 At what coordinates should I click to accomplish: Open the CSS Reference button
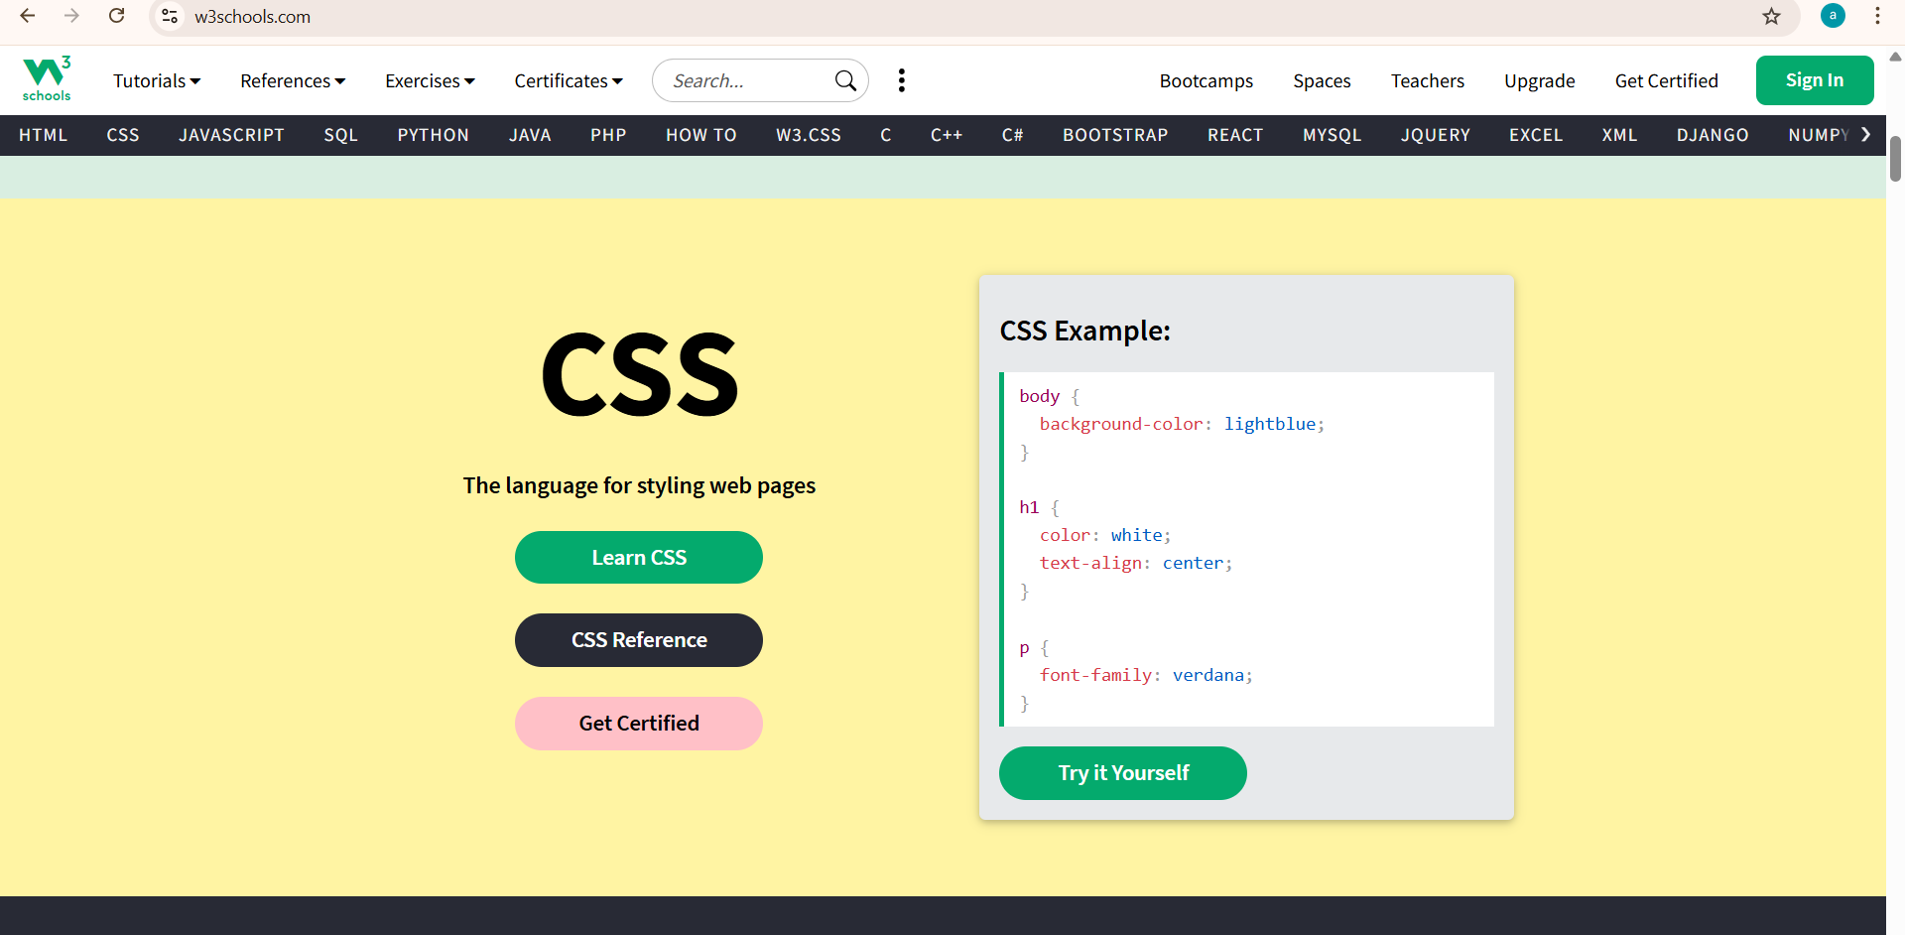click(639, 640)
